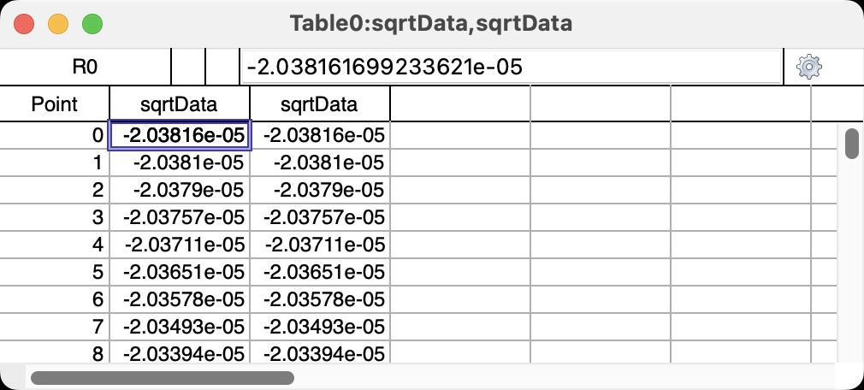Select cell -2.0379e-05 in second column row 2
Screen dimensions: 864x390
[320, 190]
